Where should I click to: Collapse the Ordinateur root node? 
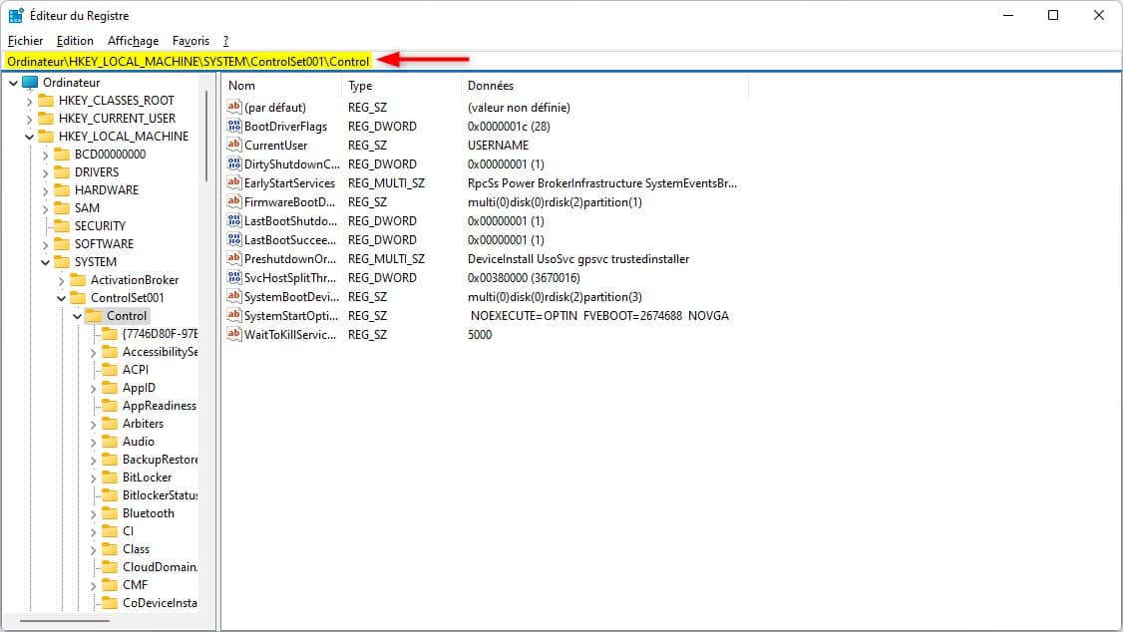14,83
